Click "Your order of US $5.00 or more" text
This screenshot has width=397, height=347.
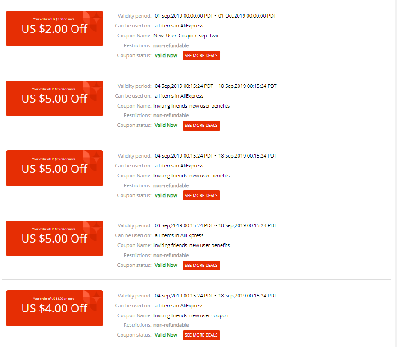click(54, 299)
